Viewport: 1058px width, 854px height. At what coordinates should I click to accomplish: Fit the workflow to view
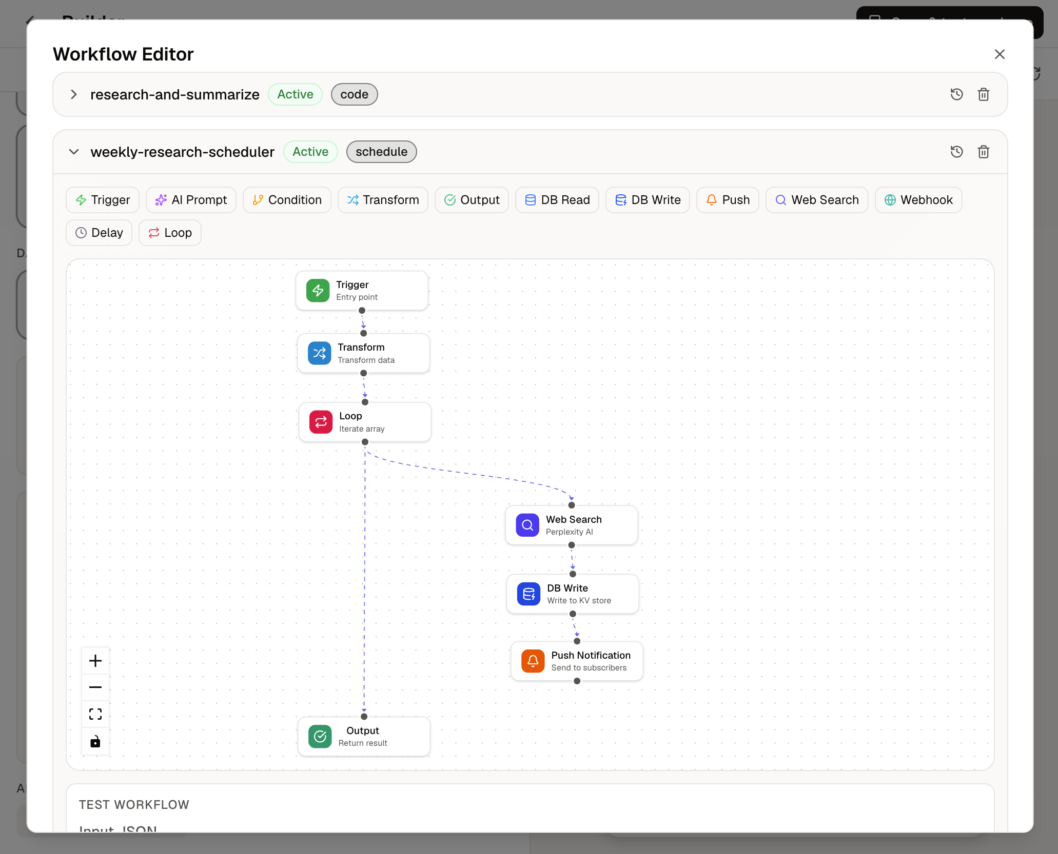[x=95, y=714]
